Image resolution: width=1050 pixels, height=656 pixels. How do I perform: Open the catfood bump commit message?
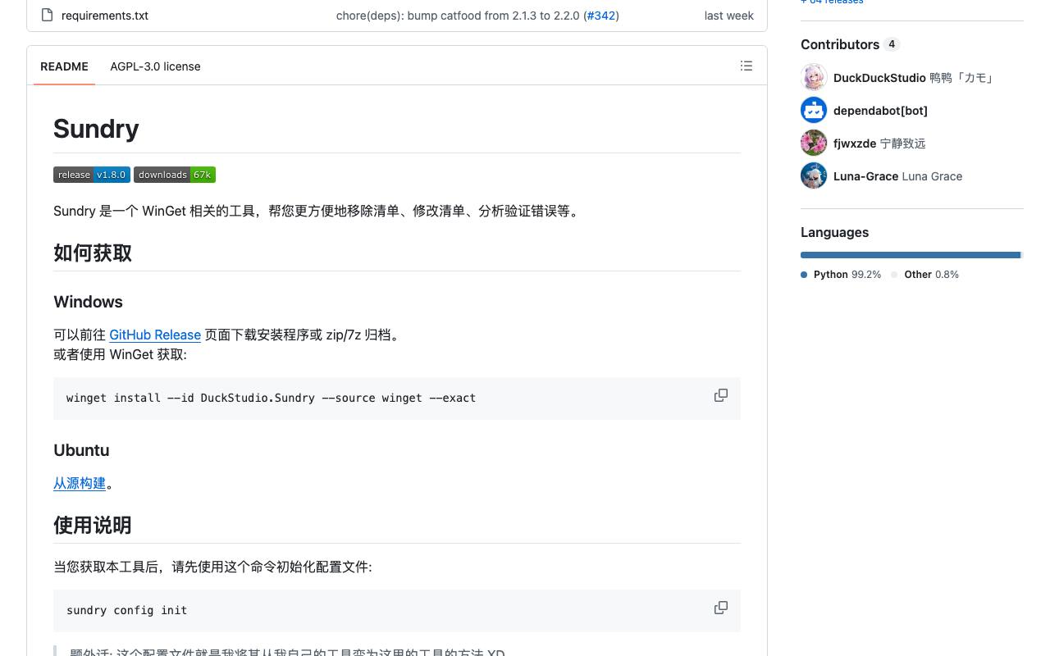point(458,16)
